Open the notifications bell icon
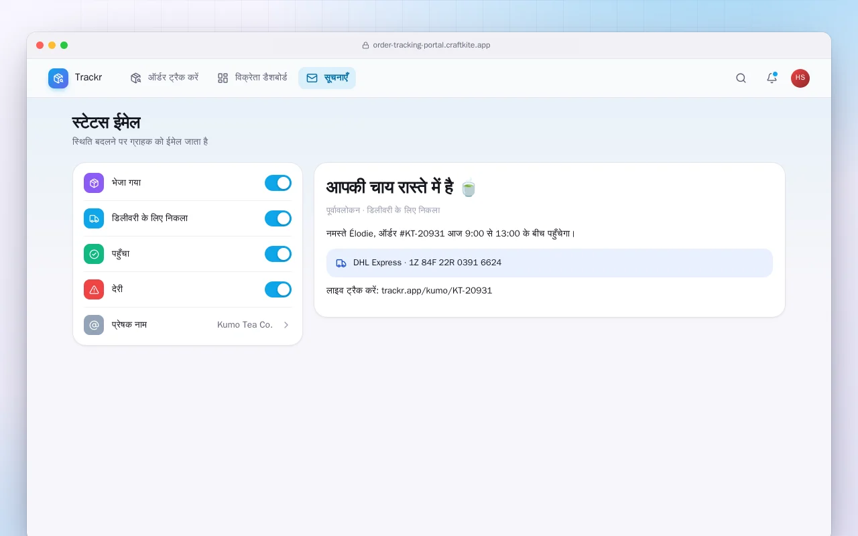The width and height of the screenshot is (858, 536). point(772,78)
